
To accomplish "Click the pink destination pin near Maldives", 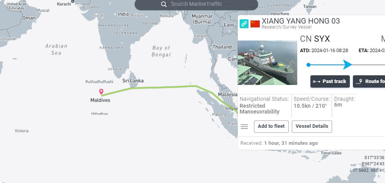I will click(x=101, y=92).
